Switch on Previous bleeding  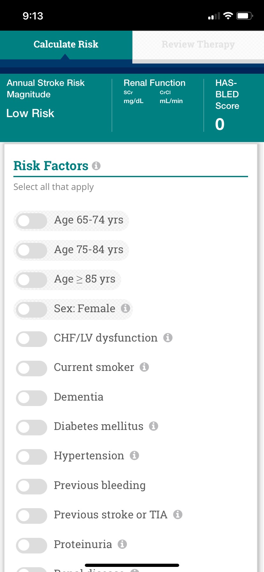(x=31, y=486)
